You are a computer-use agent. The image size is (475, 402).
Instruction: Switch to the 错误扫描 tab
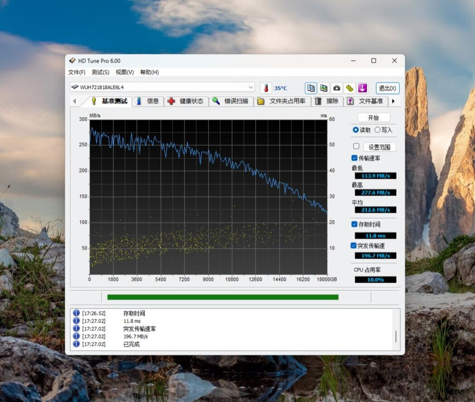(x=231, y=101)
